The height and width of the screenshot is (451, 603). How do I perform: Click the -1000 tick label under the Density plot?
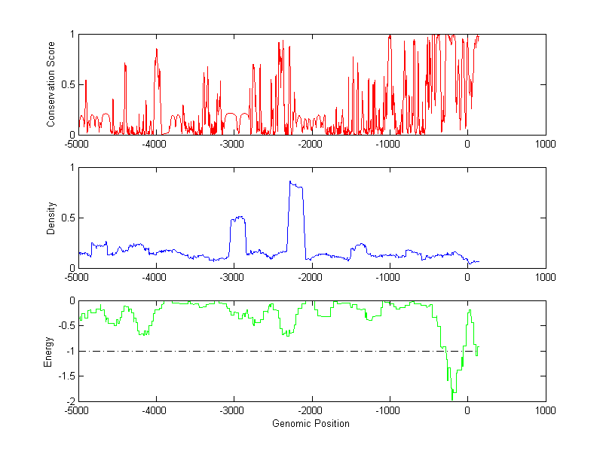point(388,277)
